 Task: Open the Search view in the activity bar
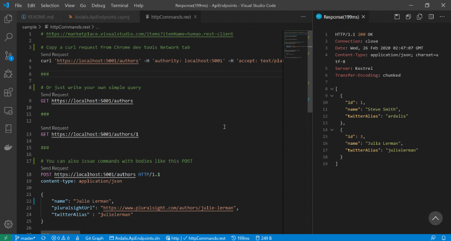click(8, 37)
